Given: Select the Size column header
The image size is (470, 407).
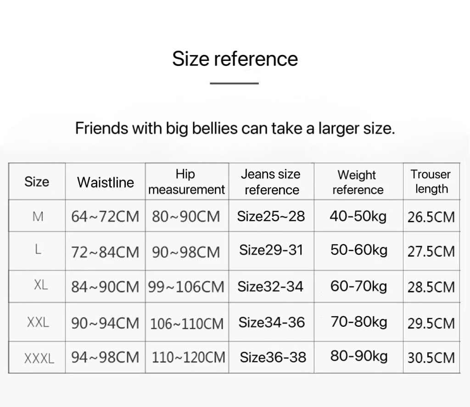Looking at the screenshot, I should pyautogui.click(x=37, y=181).
